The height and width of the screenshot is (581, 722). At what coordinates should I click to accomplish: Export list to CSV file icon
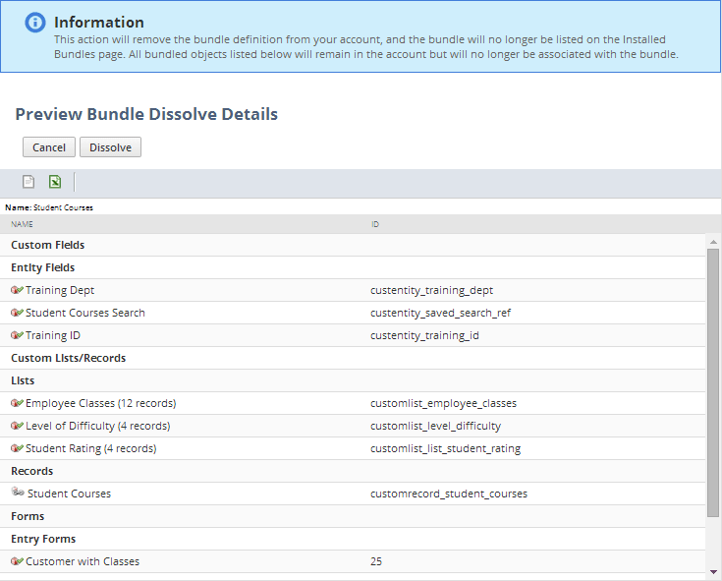[28, 182]
